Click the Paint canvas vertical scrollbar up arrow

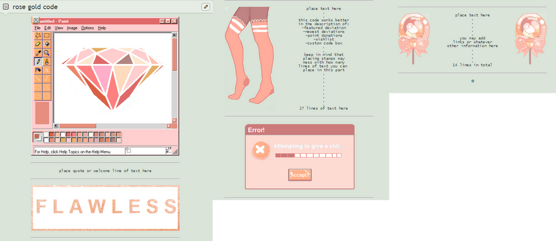[174, 35]
